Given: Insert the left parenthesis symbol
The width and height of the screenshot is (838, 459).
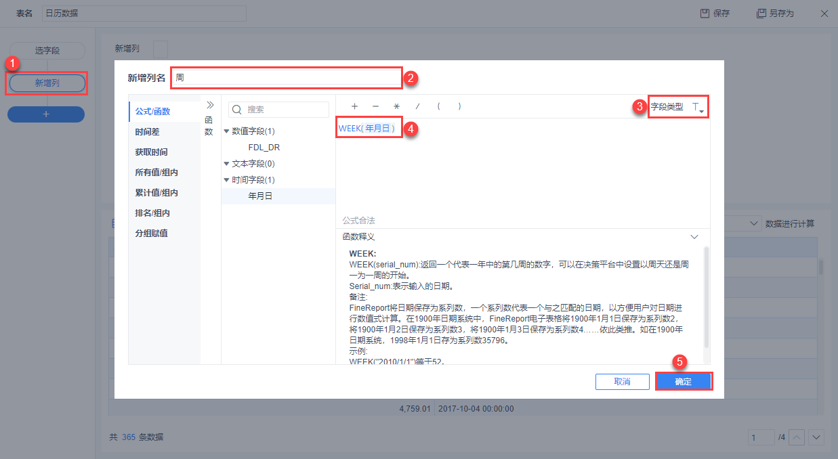Looking at the screenshot, I should [438, 106].
